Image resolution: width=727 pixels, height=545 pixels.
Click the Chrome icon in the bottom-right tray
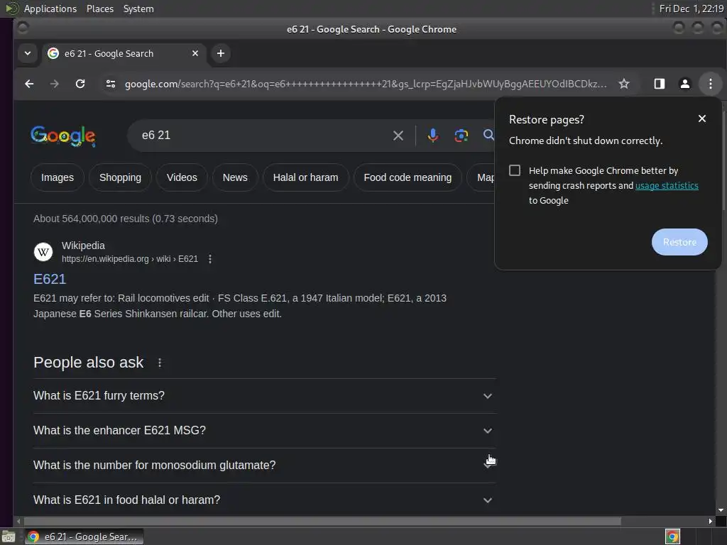[x=672, y=536]
